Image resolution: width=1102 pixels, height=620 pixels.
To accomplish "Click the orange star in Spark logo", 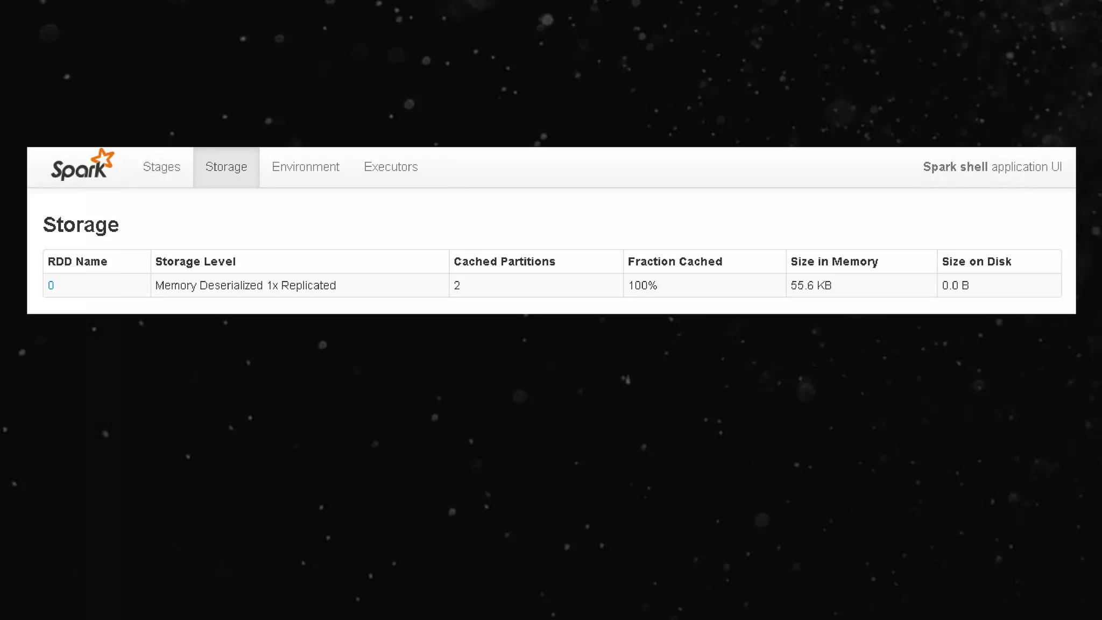I will point(103,159).
